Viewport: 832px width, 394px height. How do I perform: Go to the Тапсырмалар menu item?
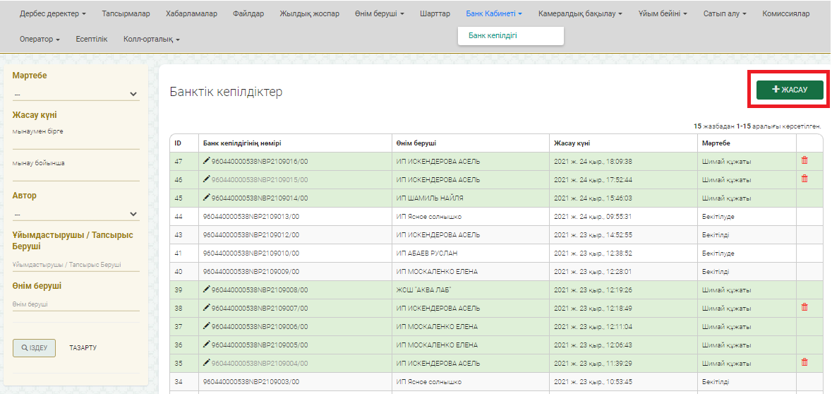(126, 13)
